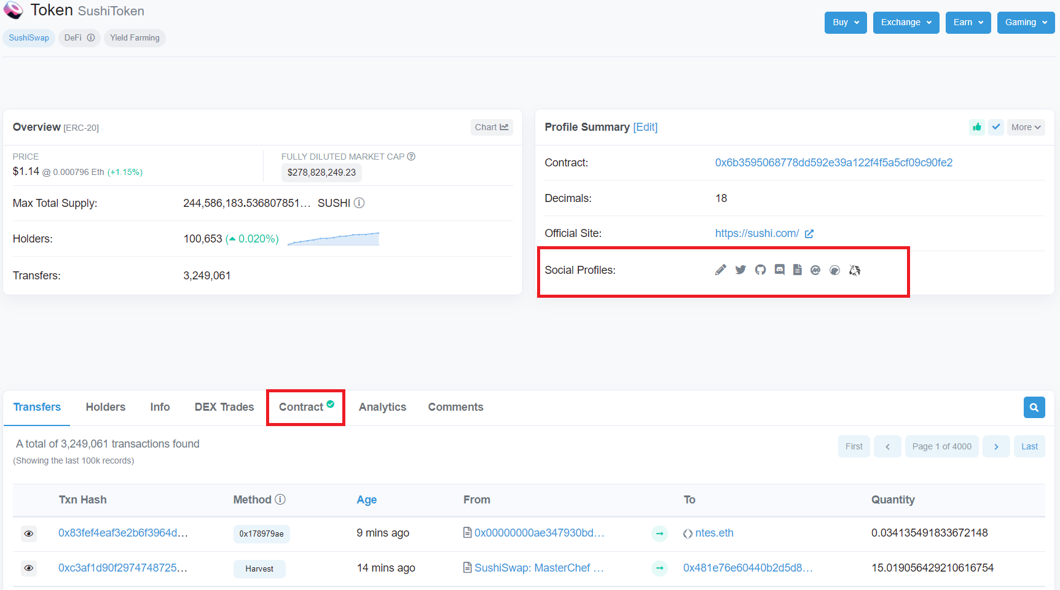Open SushiSwap: MasterChef sender link

(x=539, y=568)
